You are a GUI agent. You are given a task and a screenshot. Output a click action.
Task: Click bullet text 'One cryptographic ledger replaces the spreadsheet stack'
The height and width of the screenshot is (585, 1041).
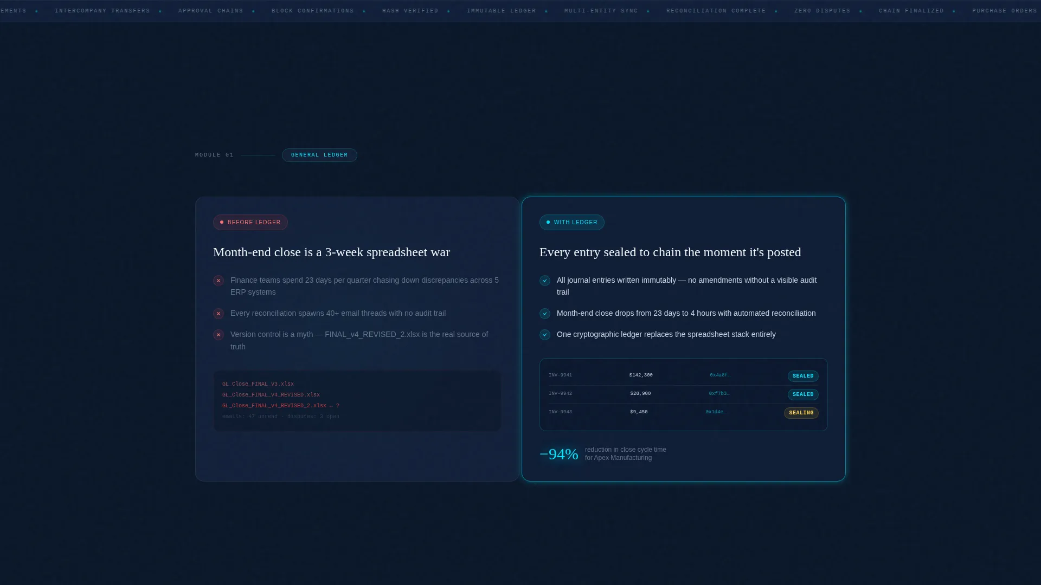pyautogui.click(x=666, y=334)
